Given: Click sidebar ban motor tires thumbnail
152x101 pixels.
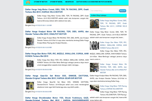Looking at the screenshot, I should coord(94,45).
